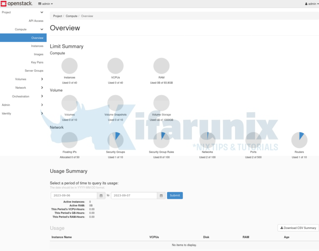This screenshot has width=319, height=251.
Task: Expand the Admin sidebar section
Action: tap(22, 105)
